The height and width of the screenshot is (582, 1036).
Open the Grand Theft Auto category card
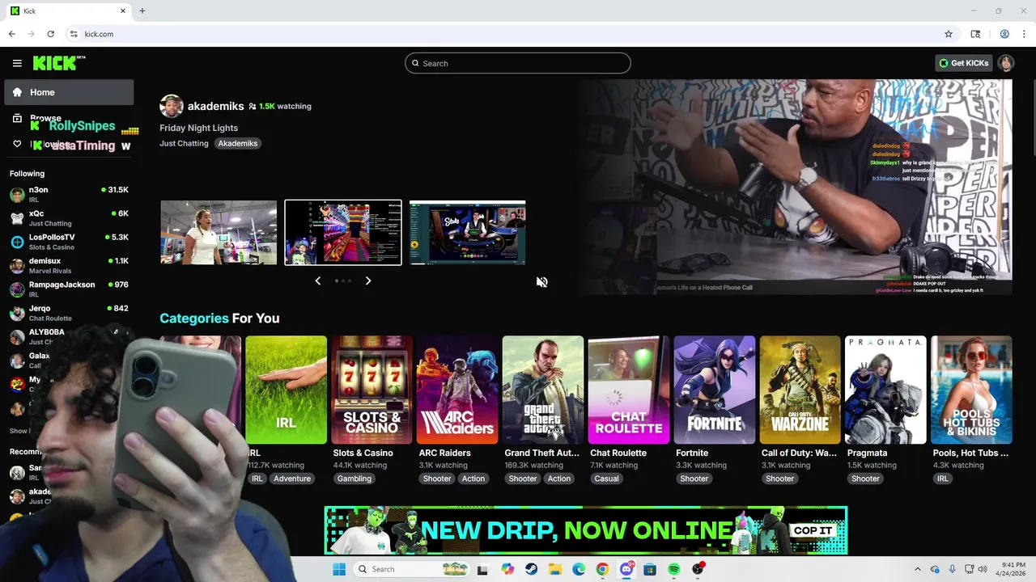click(x=543, y=390)
